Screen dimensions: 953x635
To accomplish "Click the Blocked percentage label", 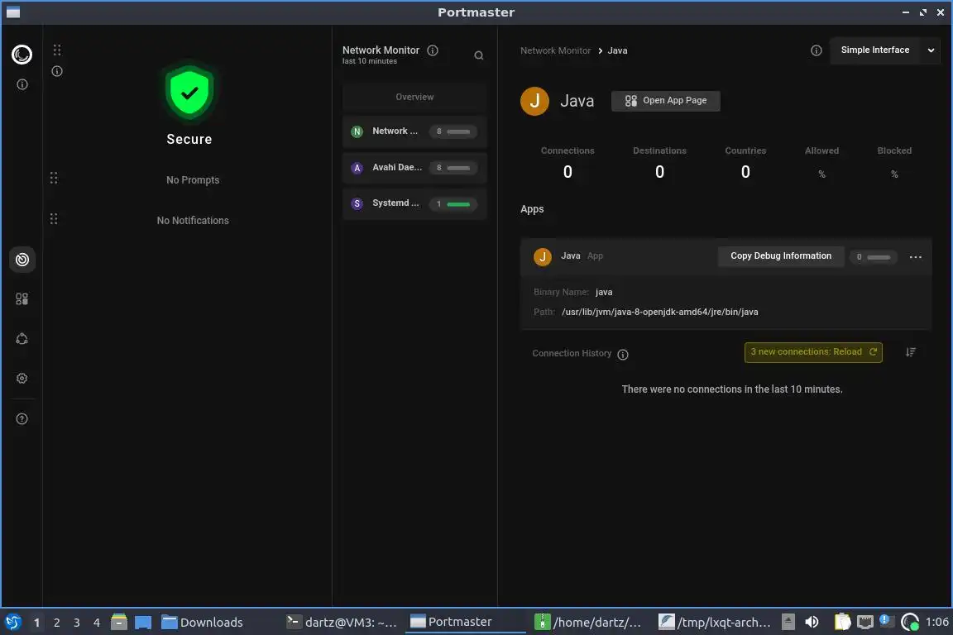I will [x=894, y=150].
